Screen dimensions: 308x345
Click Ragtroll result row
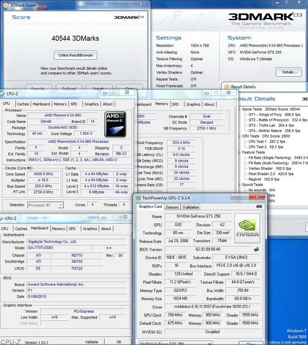tap(264, 179)
